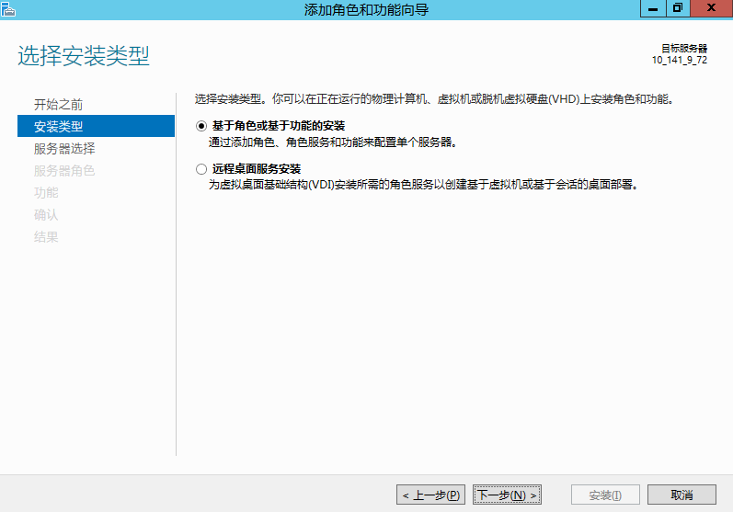Choose the 远程桌面服务安装 radio option
The height and width of the screenshot is (512, 733).
201,169
